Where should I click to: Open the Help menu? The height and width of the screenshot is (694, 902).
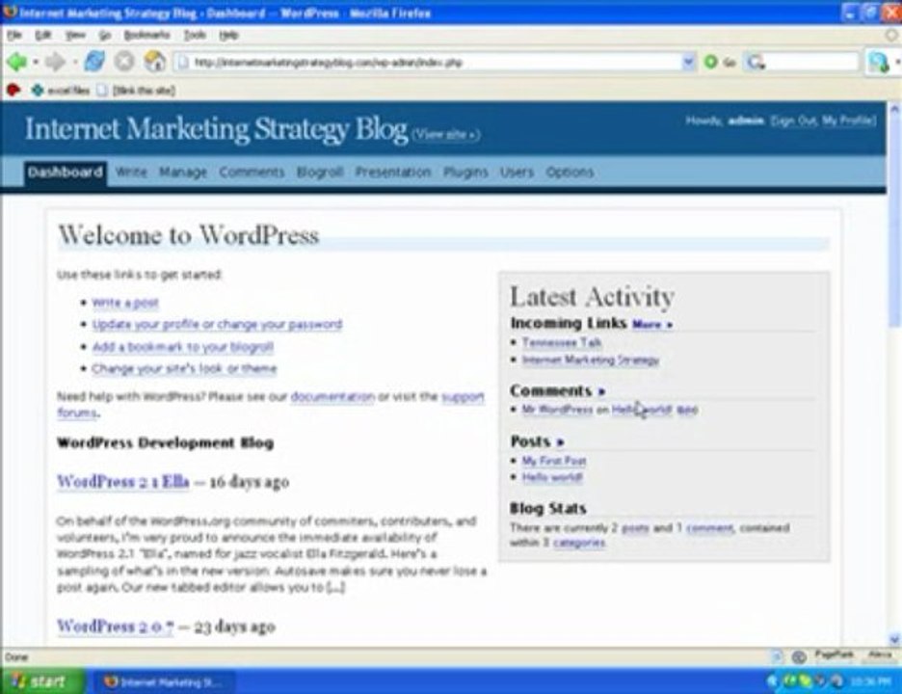pyautogui.click(x=229, y=35)
